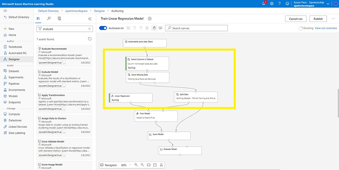The height and width of the screenshot is (170, 339).
Task: Select Designer in the sidebar
Action: tap(17, 59)
